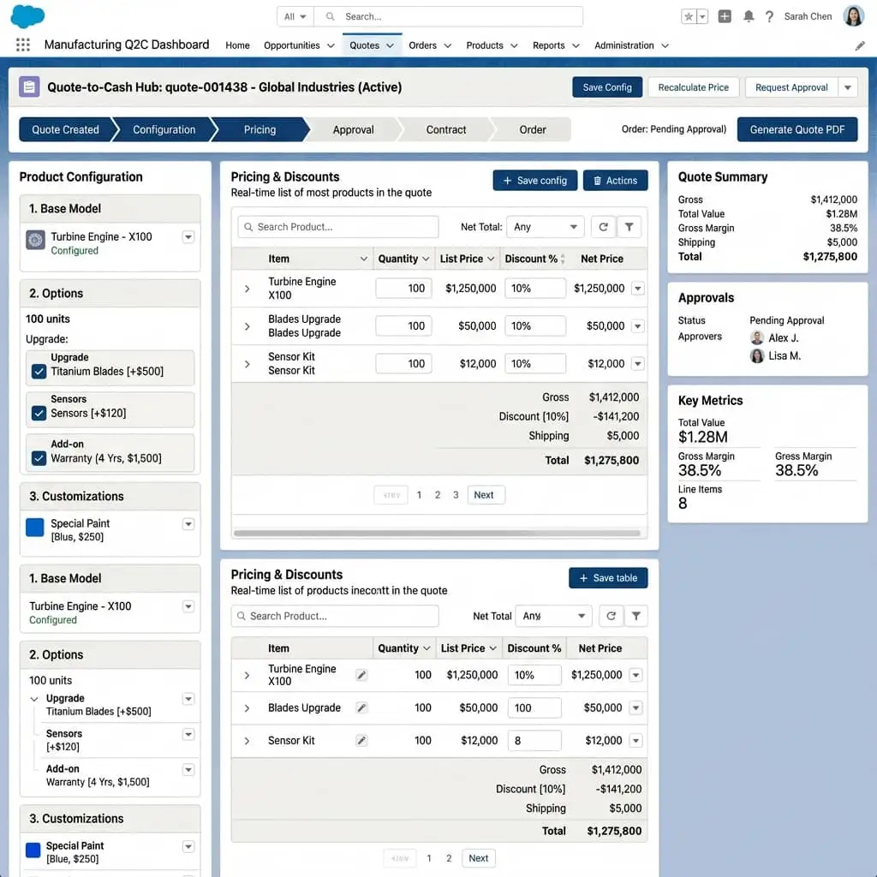Open Products nav tab
Image resolution: width=877 pixels, height=877 pixels.
click(x=492, y=45)
